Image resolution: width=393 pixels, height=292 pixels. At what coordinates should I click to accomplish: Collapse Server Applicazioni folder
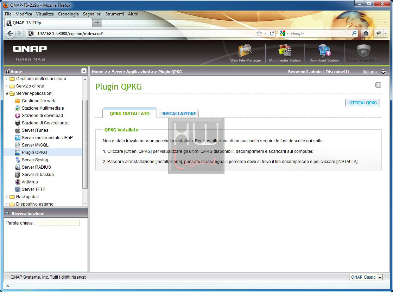coord(7,93)
